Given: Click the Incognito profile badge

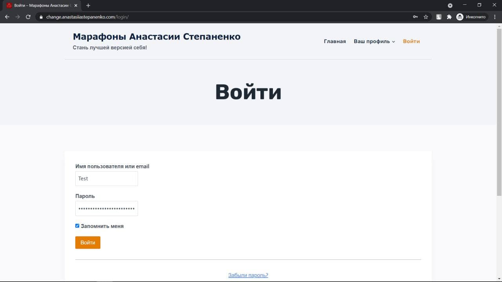Looking at the screenshot, I should [x=471, y=17].
